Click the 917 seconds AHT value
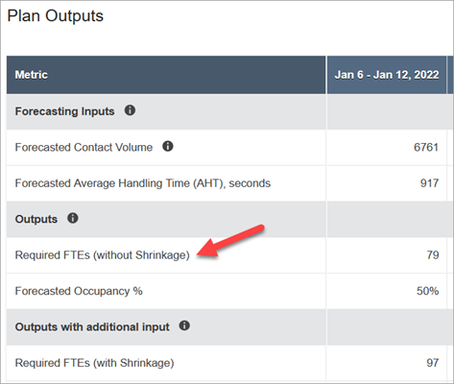The width and height of the screenshot is (454, 384). 429,183
